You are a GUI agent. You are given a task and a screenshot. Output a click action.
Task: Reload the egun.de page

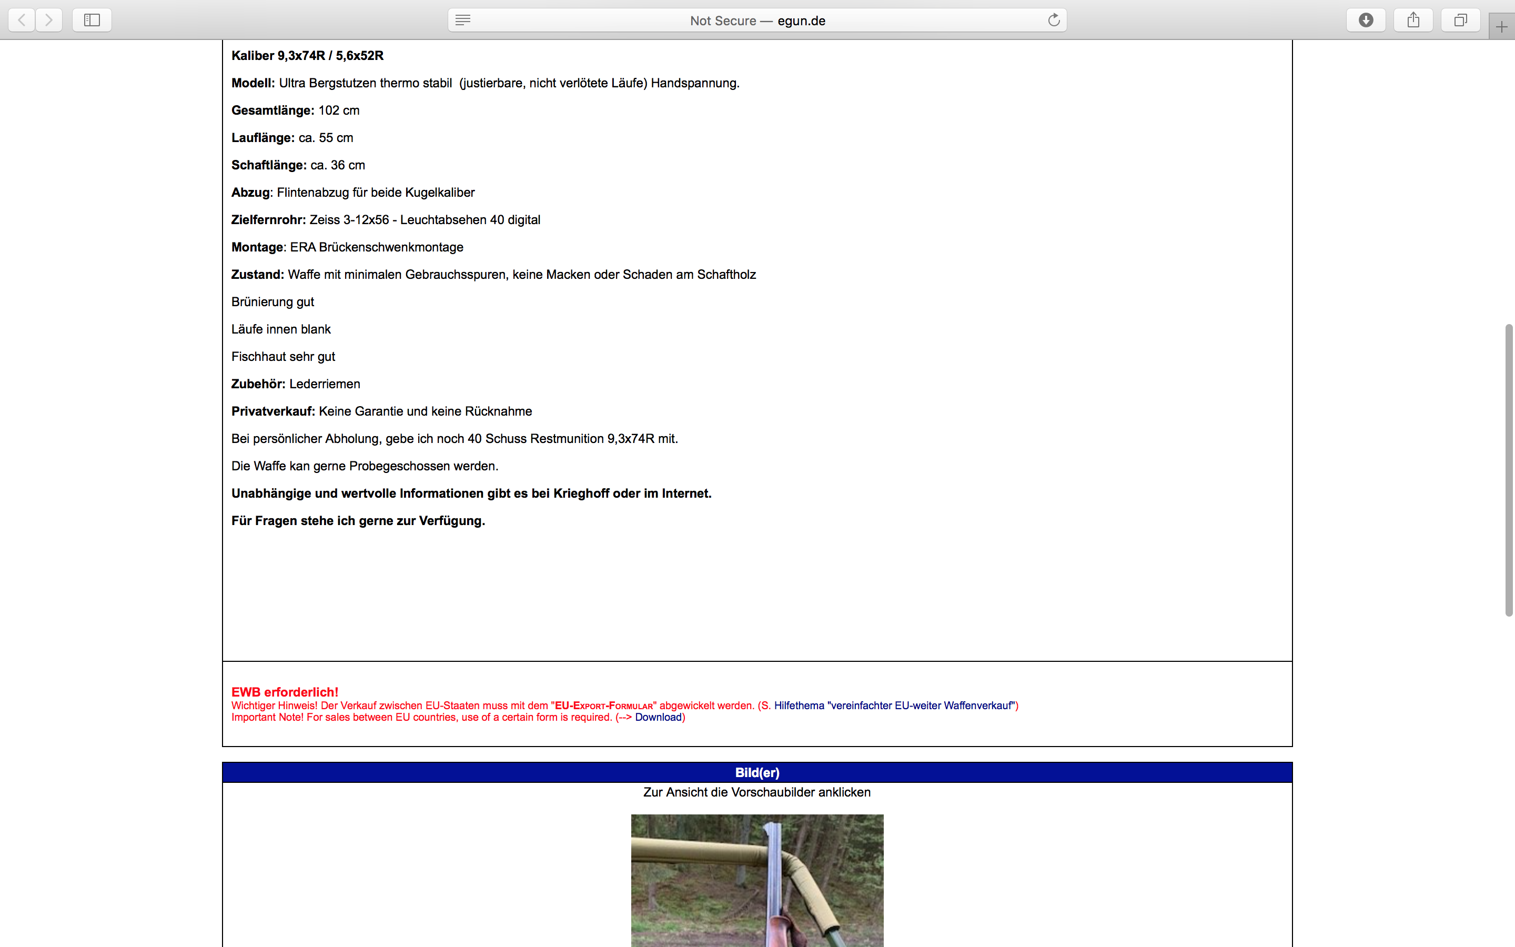point(1054,20)
